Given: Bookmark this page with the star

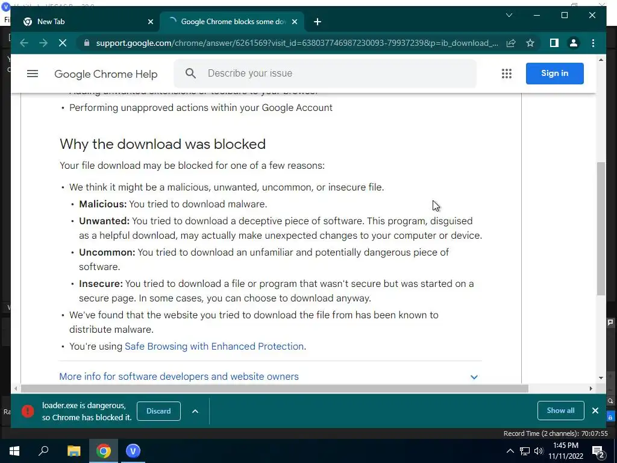Looking at the screenshot, I should click(530, 43).
